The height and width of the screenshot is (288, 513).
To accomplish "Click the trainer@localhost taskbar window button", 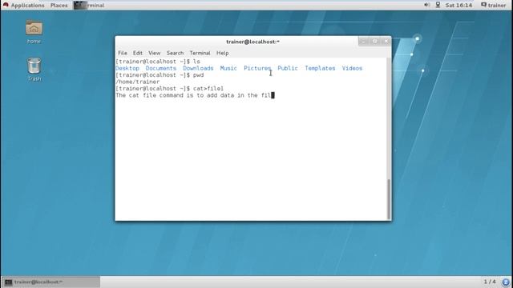I will click(x=51, y=282).
